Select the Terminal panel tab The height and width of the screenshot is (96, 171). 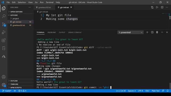click(40, 32)
